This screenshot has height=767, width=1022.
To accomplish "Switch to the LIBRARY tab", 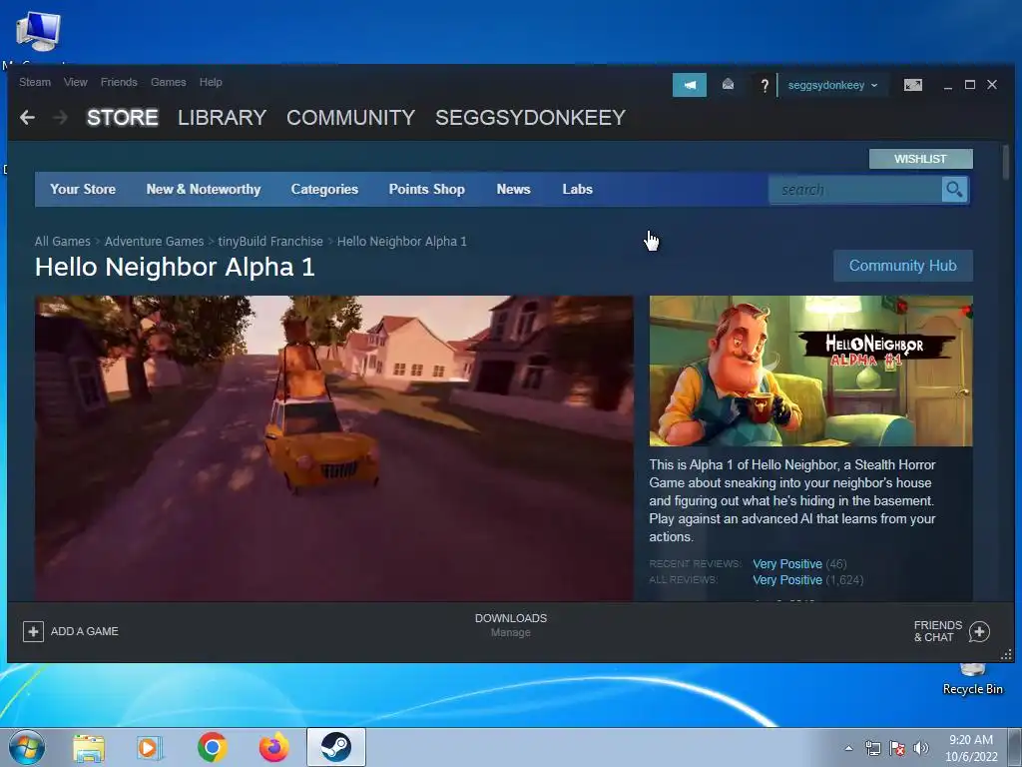I will tap(223, 118).
